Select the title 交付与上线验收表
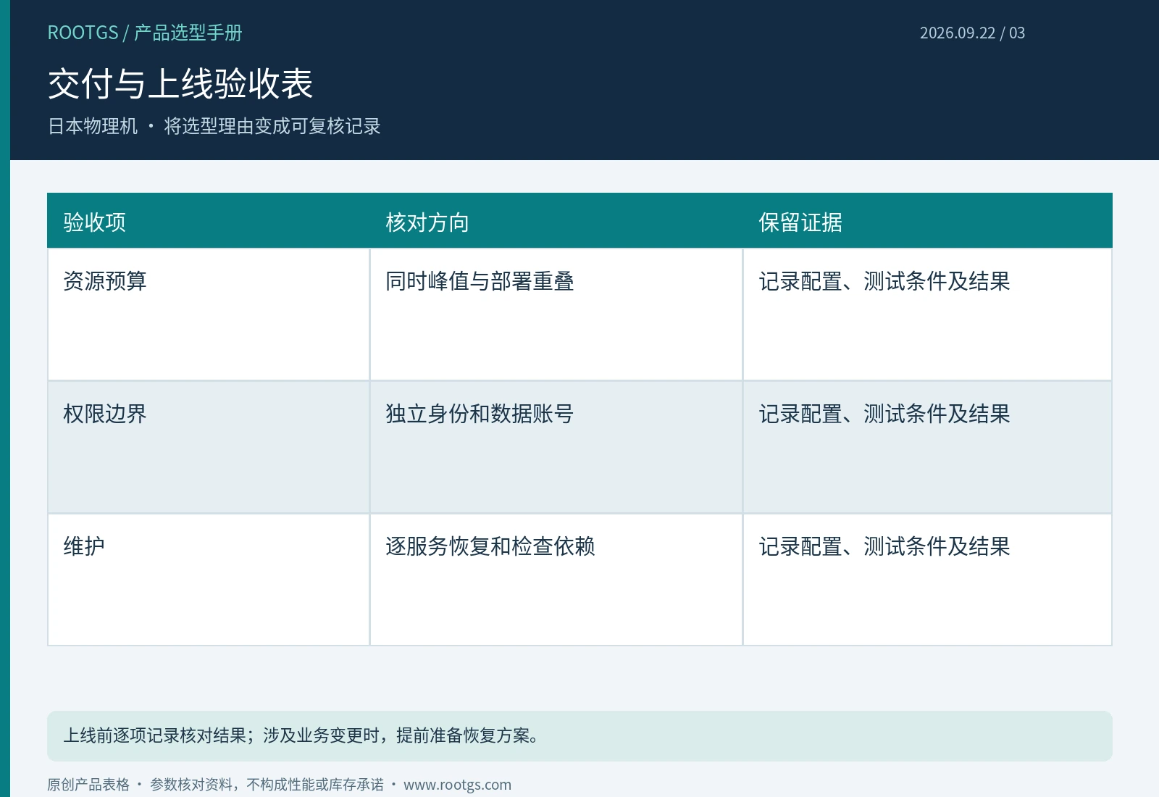This screenshot has height=797, width=1159. (180, 83)
